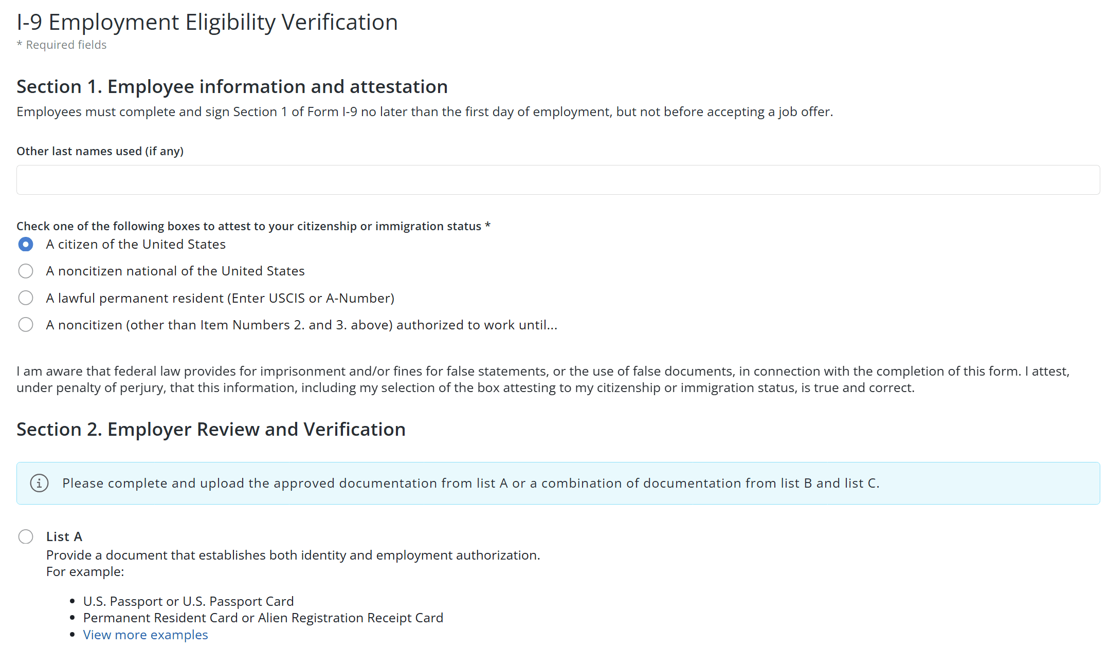Choose the lawful permanent resident radio button

(x=26, y=298)
